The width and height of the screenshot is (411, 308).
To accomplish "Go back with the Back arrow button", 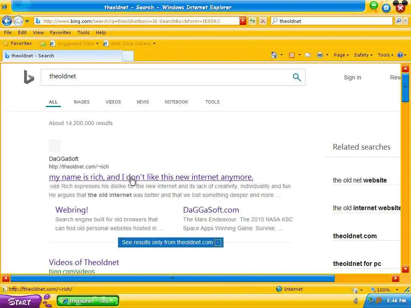I will pyautogui.click(x=7, y=21).
